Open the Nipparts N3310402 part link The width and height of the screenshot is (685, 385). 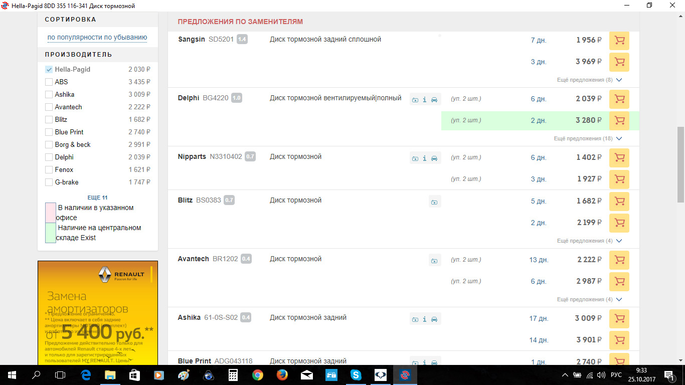210,157
